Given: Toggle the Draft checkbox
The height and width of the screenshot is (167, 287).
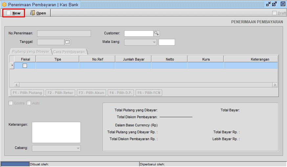Looking at the screenshot, I should [274, 13].
